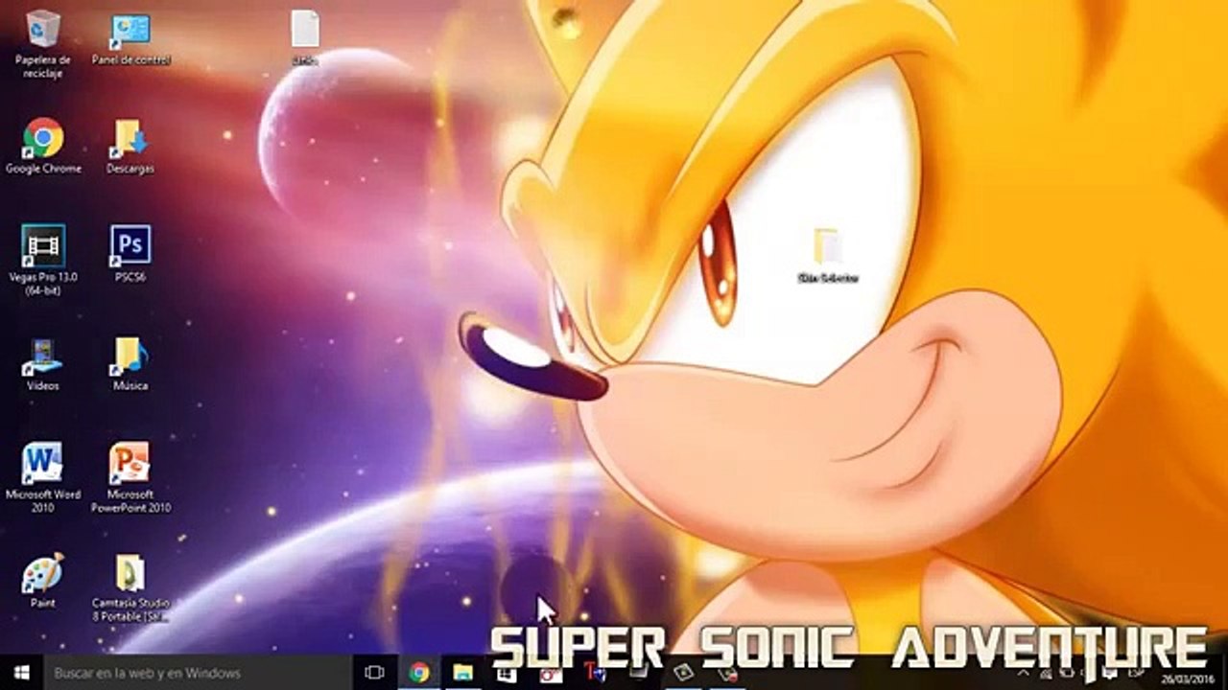Open Task View from the taskbar
The image size is (1228, 690).
(375, 673)
